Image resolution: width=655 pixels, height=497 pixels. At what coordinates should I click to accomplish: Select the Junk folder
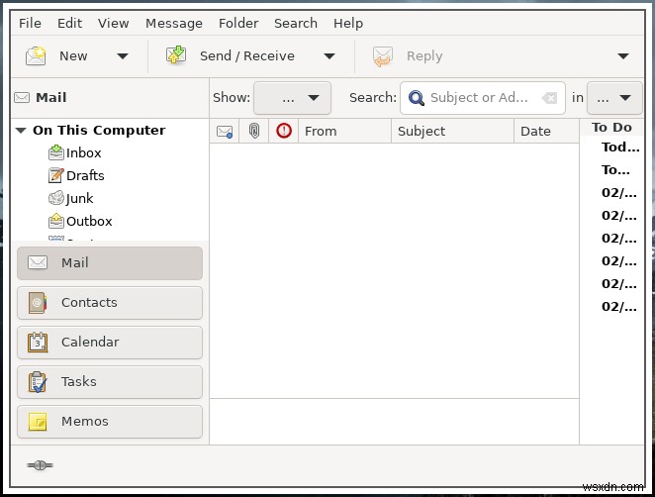click(x=80, y=198)
